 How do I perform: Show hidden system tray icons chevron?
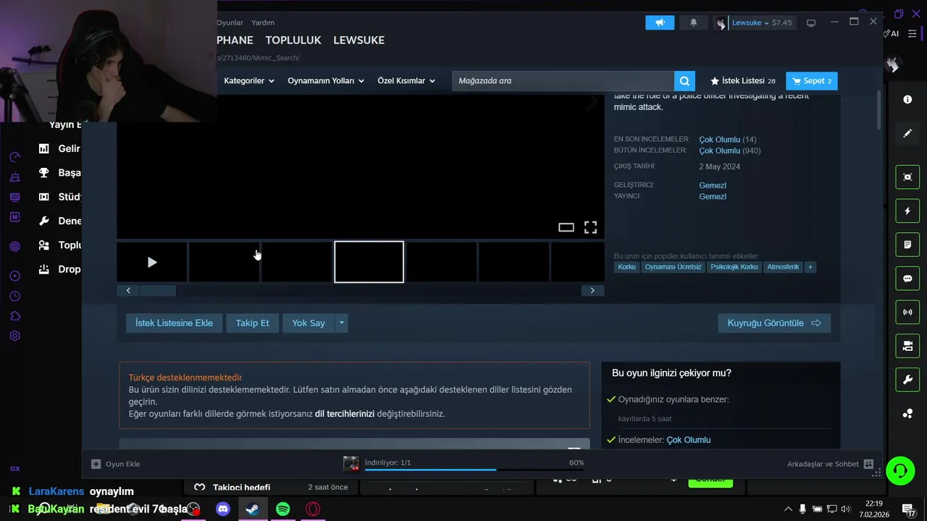788,509
